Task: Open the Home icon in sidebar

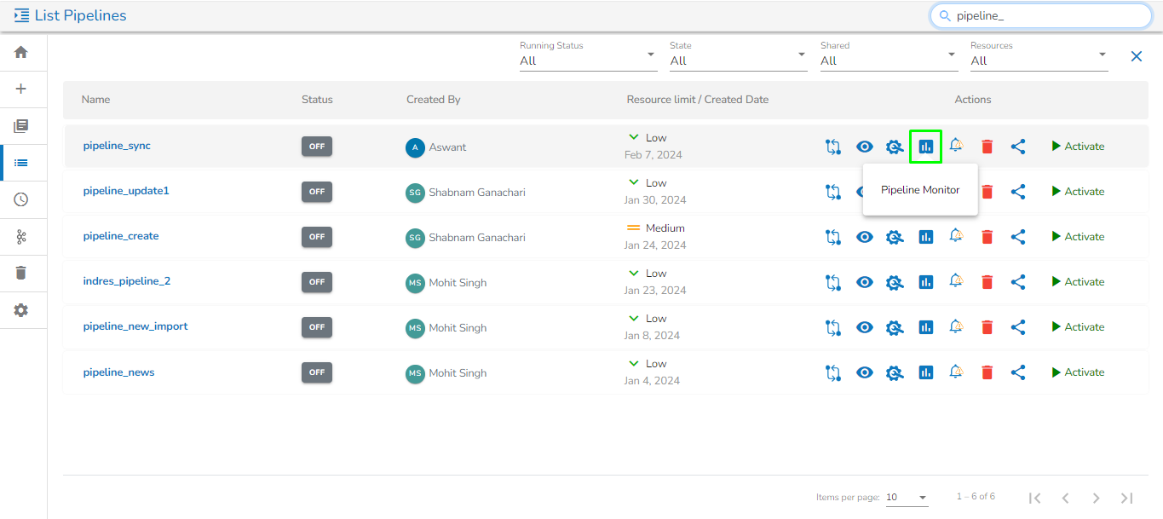Action: tap(21, 52)
